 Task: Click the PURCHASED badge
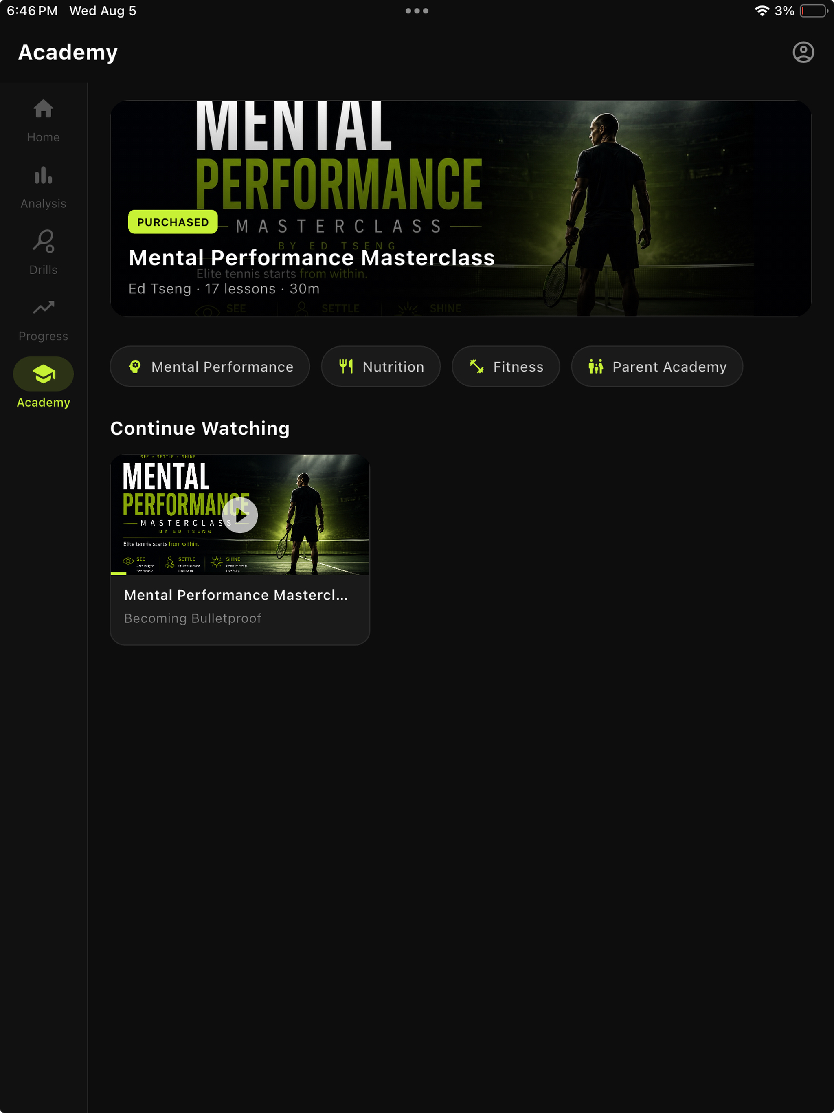173,222
